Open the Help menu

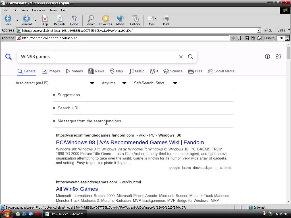64,10
